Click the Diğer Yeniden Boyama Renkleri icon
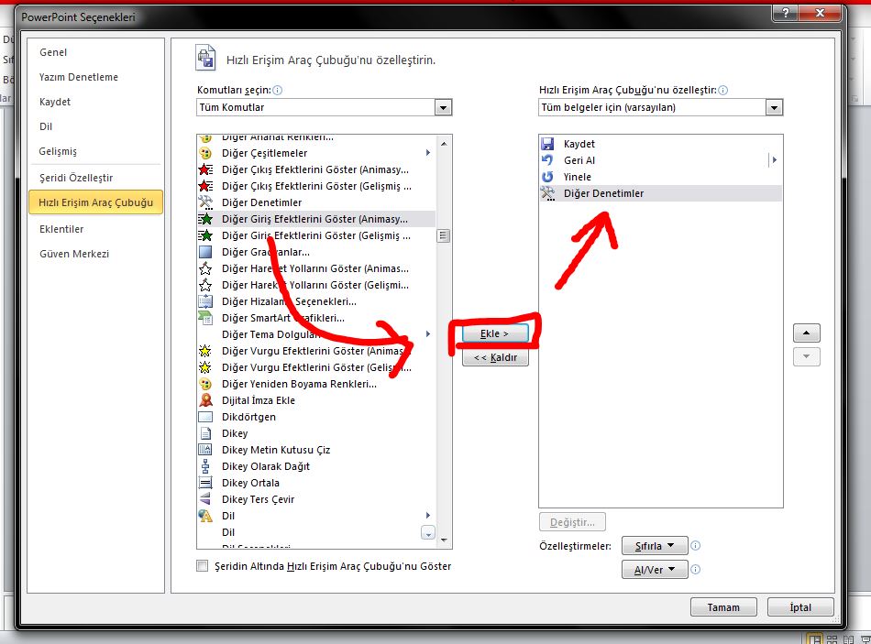Viewport: 871px width, 644px height. 205,384
